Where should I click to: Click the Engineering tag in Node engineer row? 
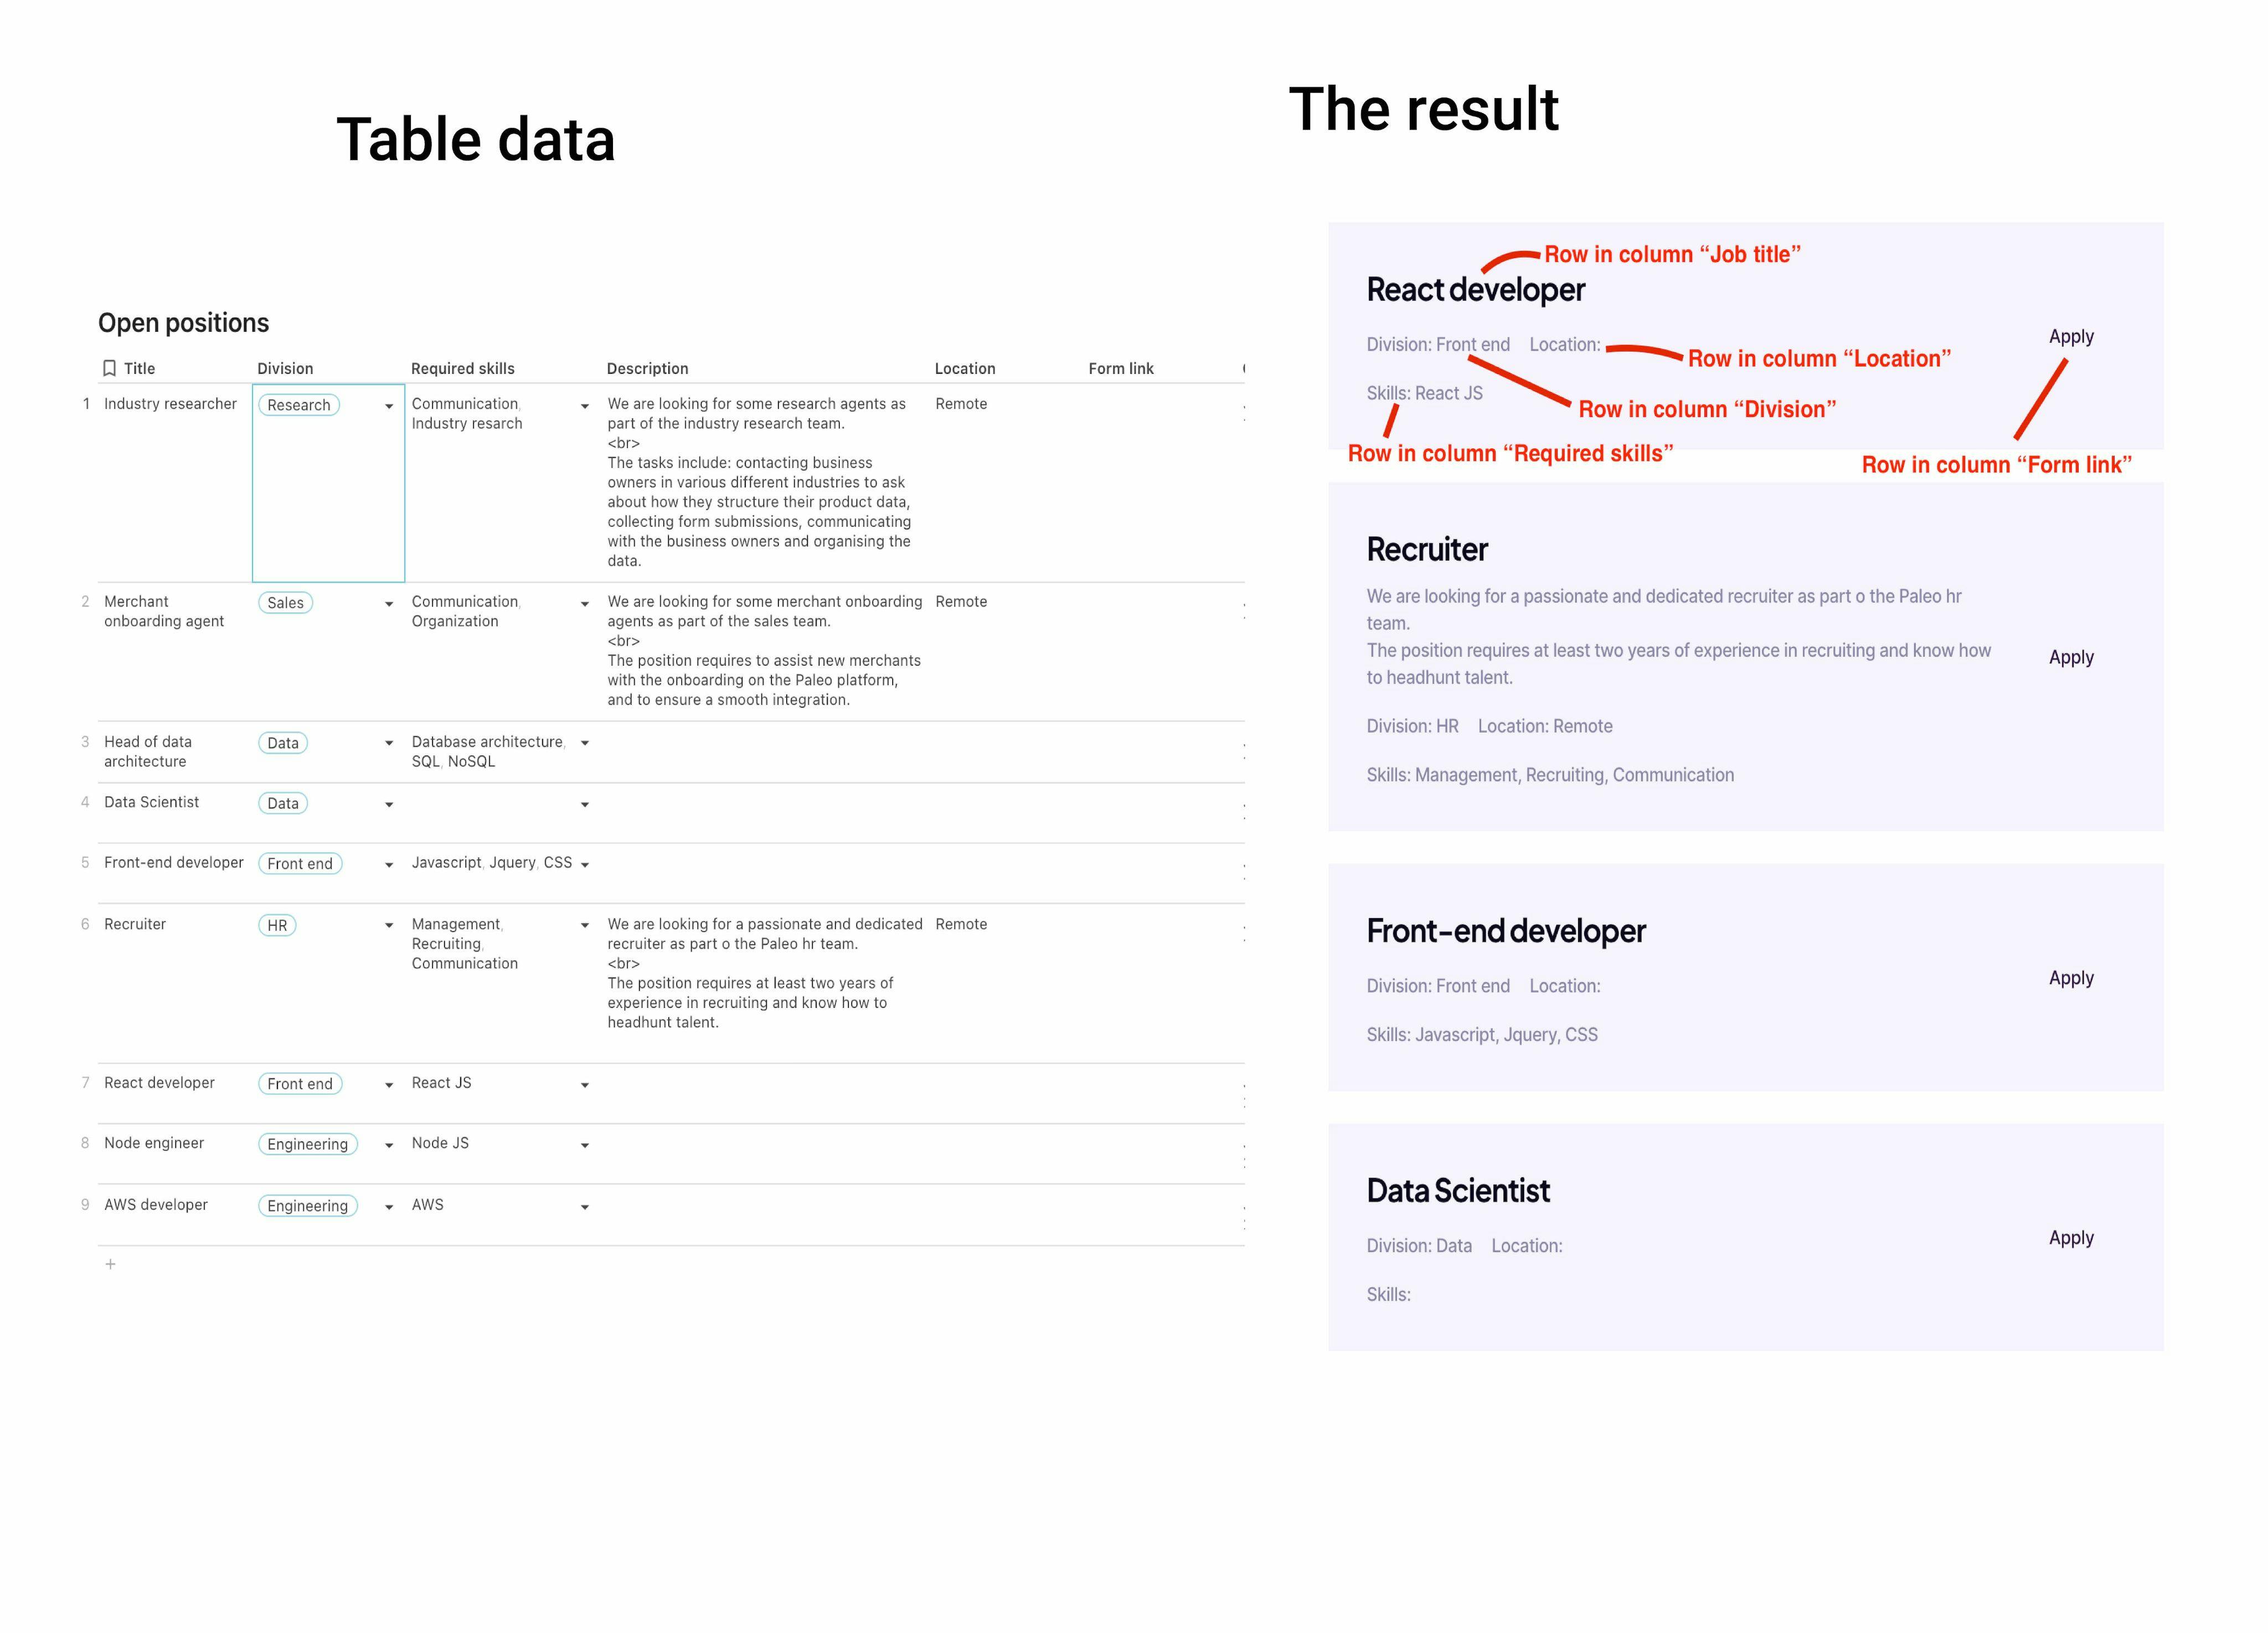click(x=308, y=1145)
